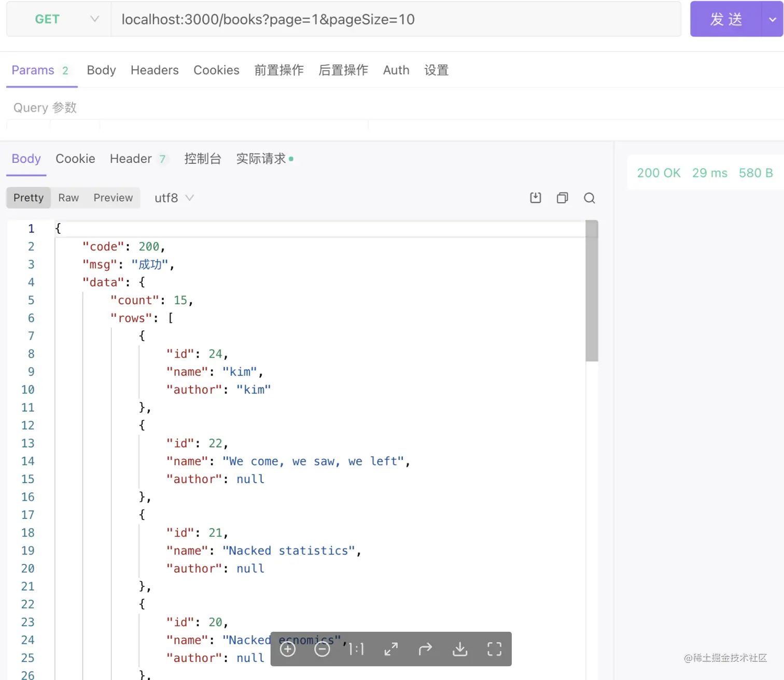The image size is (784, 680).
Task: Enter fullscreen with the brackets icon
Action: click(x=494, y=649)
